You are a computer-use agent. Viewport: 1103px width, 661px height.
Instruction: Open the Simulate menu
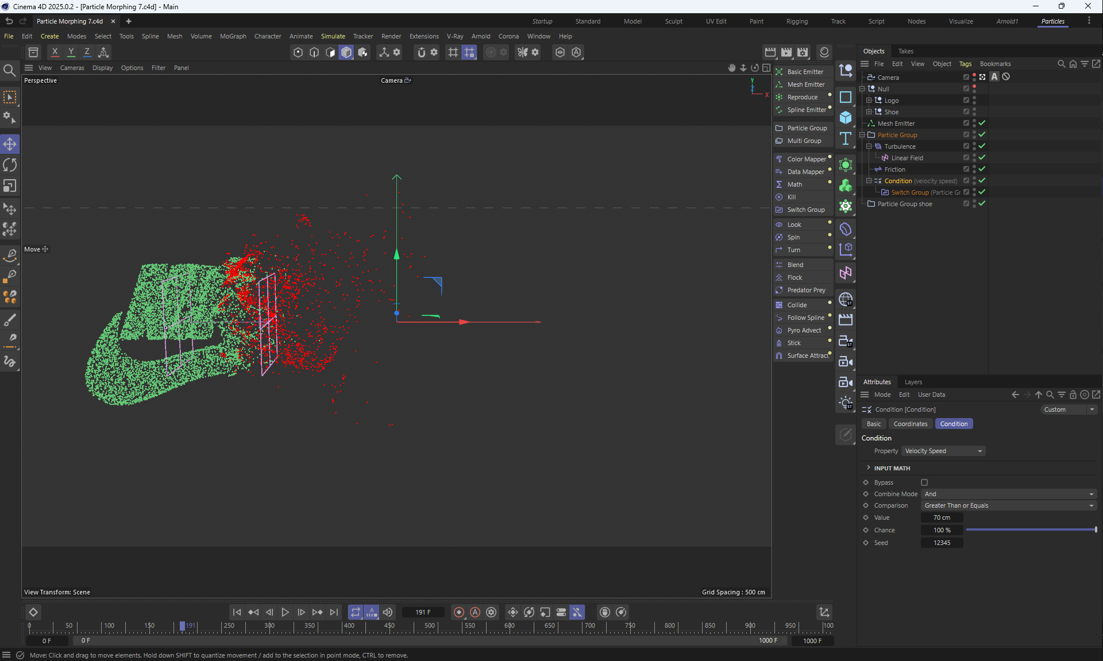click(x=333, y=36)
